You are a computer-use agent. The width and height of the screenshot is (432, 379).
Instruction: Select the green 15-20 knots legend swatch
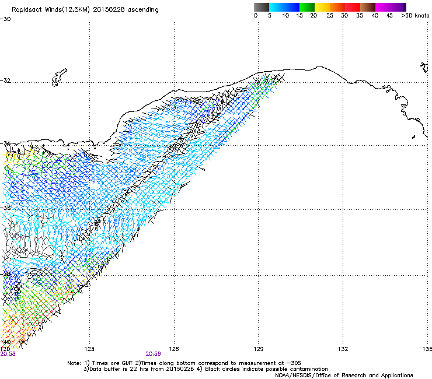(x=307, y=7)
